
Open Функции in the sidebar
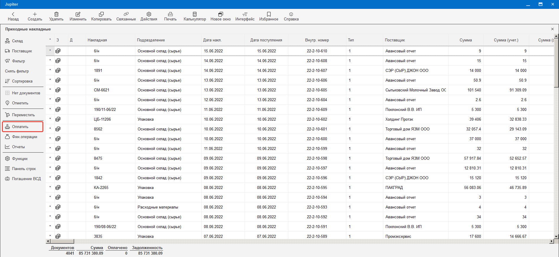(x=16, y=159)
